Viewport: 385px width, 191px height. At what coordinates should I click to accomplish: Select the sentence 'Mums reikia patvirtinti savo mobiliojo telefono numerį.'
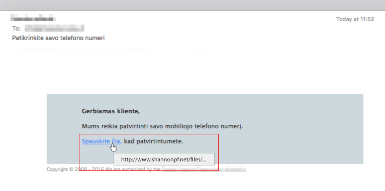tap(162, 126)
